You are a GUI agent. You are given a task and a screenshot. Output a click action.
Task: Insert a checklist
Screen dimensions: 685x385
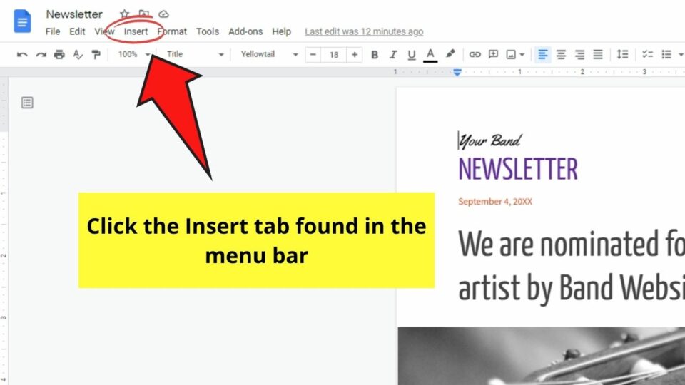[x=647, y=55]
